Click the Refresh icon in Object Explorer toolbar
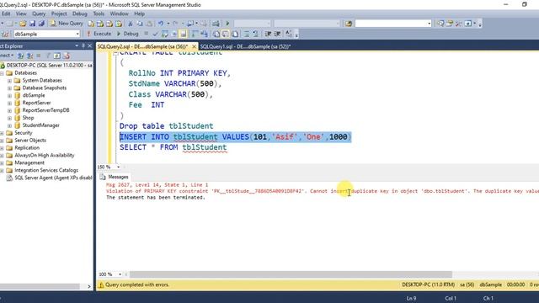Image resolution: width=539 pixels, height=303 pixels. 56,56
